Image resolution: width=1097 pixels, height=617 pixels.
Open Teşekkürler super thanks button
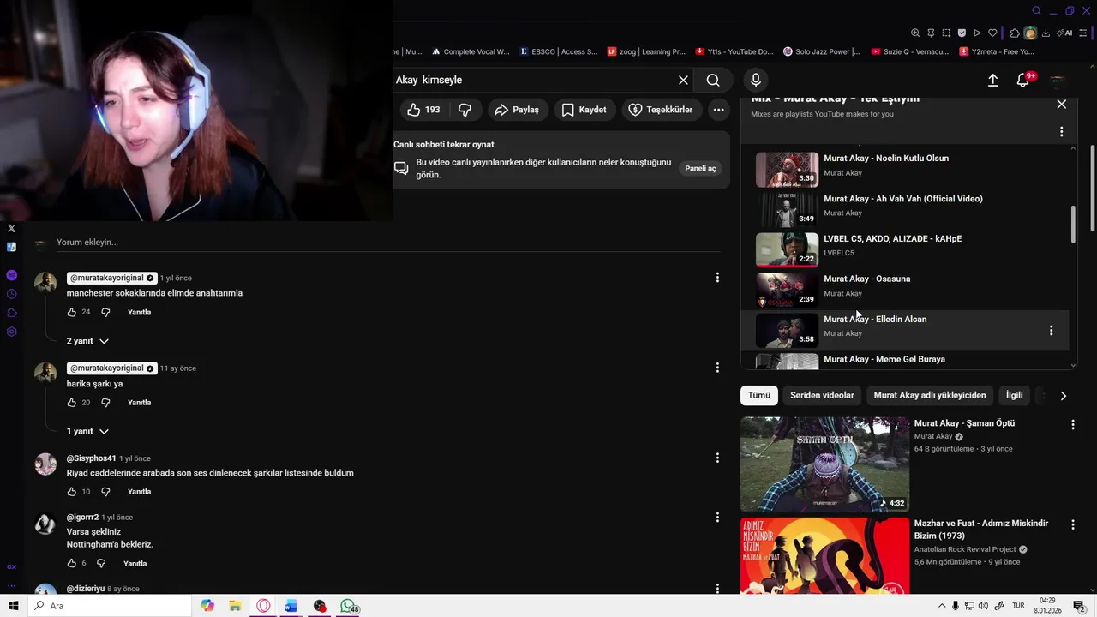coord(661,110)
